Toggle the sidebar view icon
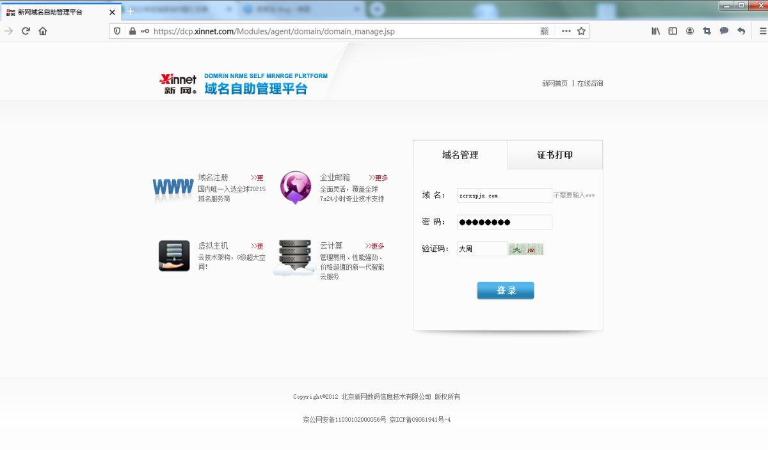Screen dimensions: 768x450 pyautogui.click(x=673, y=31)
